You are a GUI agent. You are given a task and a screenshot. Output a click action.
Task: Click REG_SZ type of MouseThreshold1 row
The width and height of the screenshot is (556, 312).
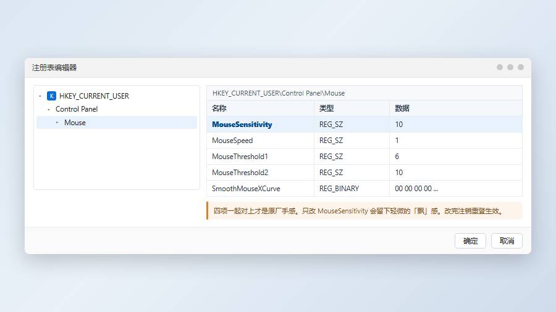331,157
